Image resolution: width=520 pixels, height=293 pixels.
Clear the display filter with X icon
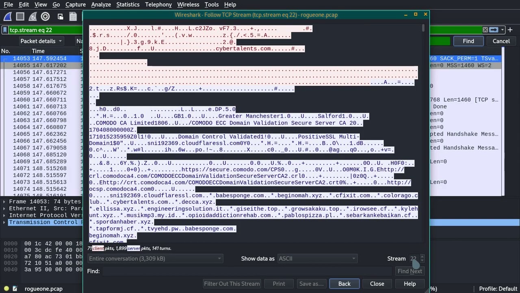[x=485, y=30]
